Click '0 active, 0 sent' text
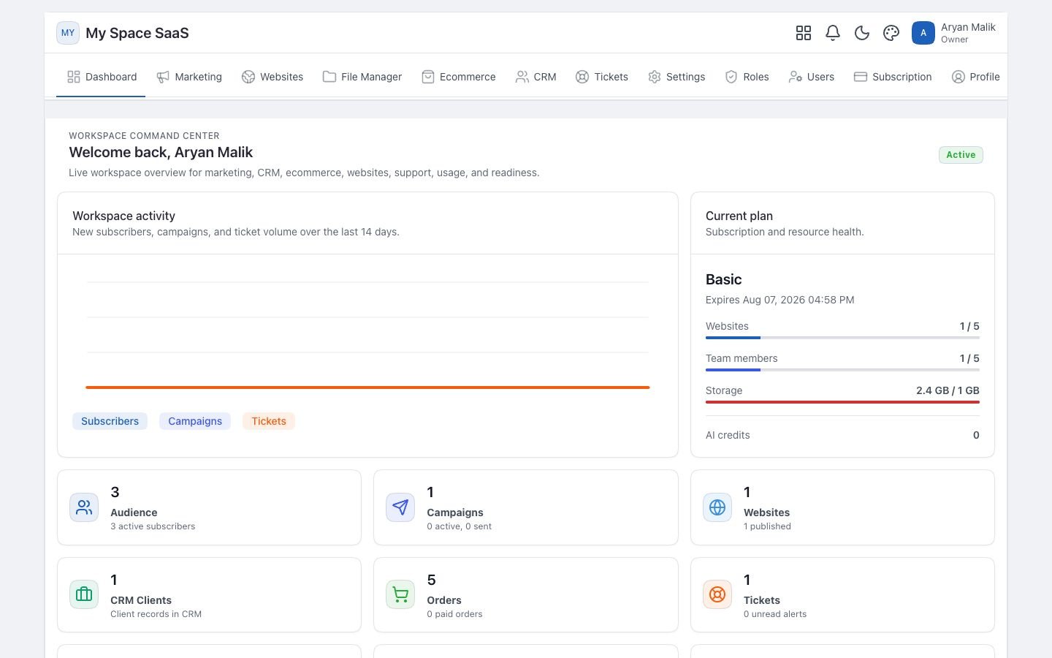The image size is (1052, 658). 459,526
